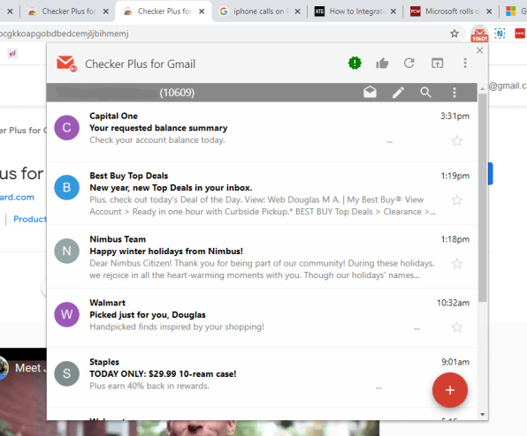
Task: Star the Nimbus Team email
Action: pyautogui.click(x=457, y=264)
